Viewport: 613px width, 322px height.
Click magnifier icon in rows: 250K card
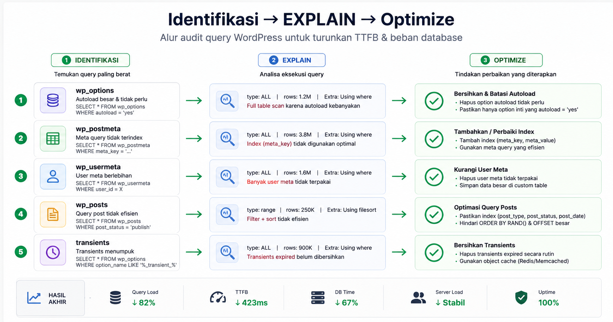[x=227, y=214]
